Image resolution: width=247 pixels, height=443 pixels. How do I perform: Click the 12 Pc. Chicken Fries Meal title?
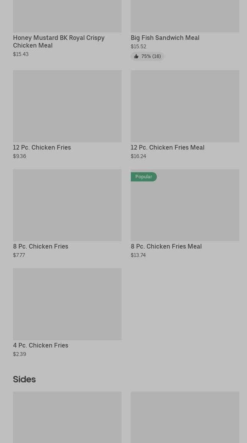coord(168,148)
